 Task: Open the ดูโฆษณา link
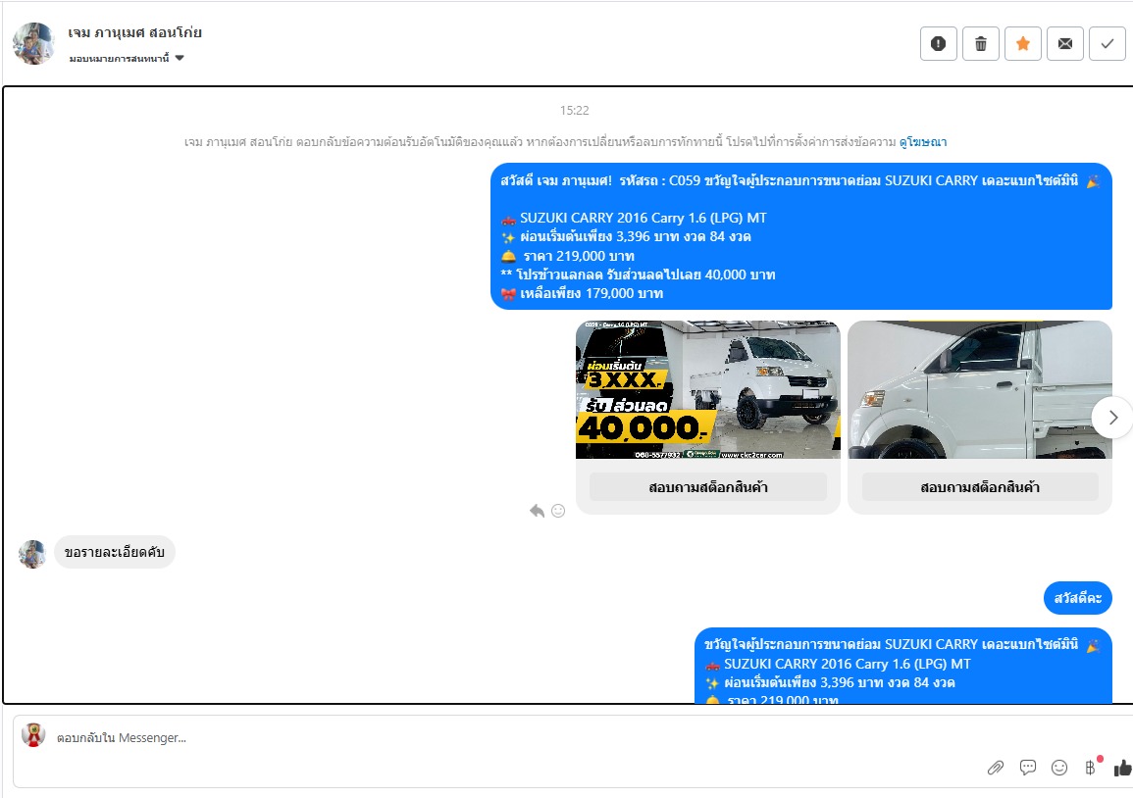pyautogui.click(x=923, y=142)
